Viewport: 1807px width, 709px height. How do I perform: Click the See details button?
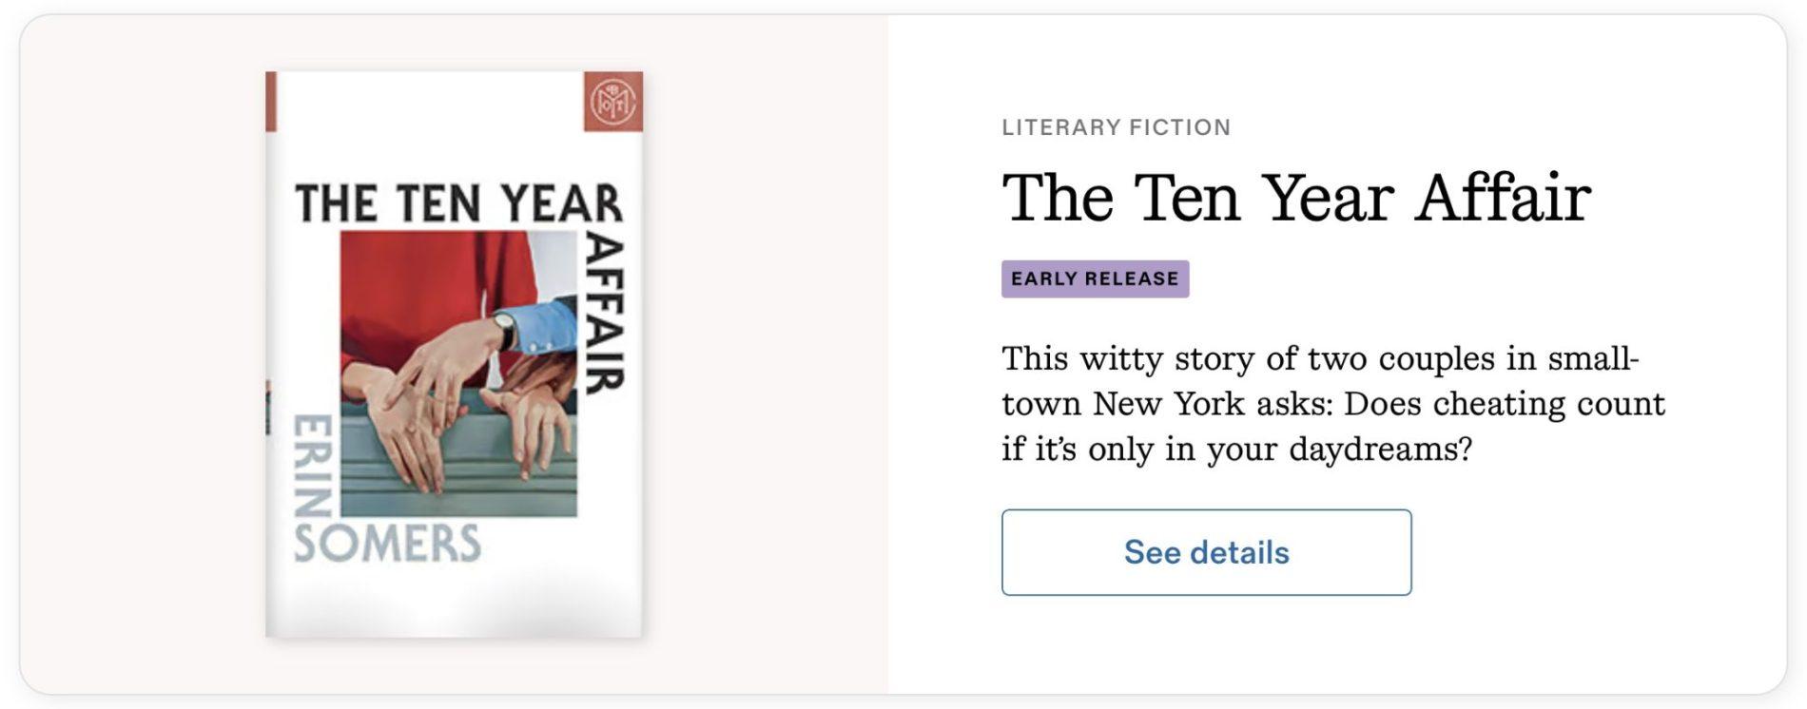tap(1205, 552)
